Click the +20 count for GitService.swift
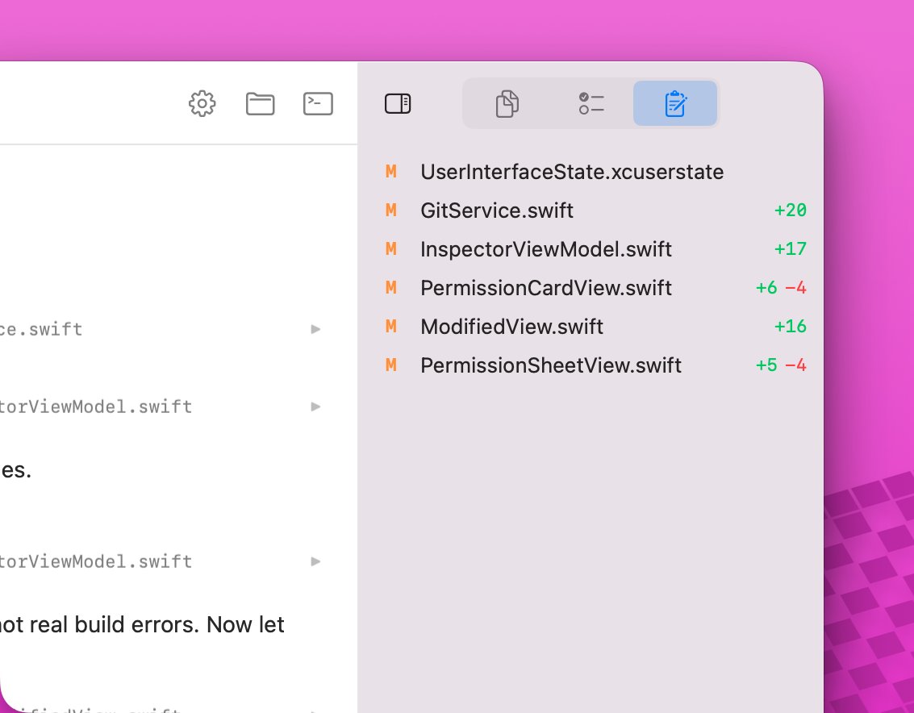The image size is (914, 713). 791,211
